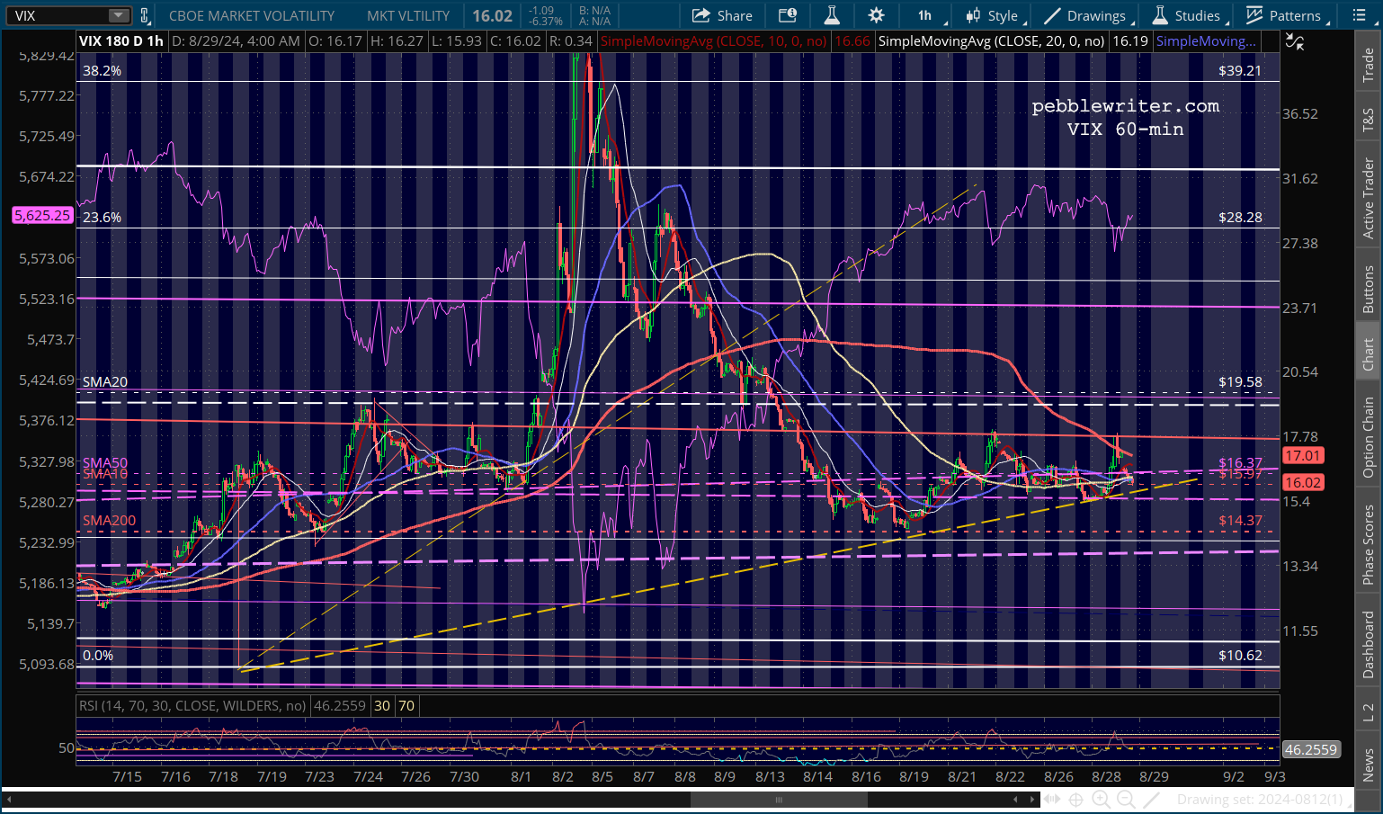Image resolution: width=1383 pixels, height=814 pixels.
Task: Select the crosshair pan tool icon
Action: pos(1075,799)
